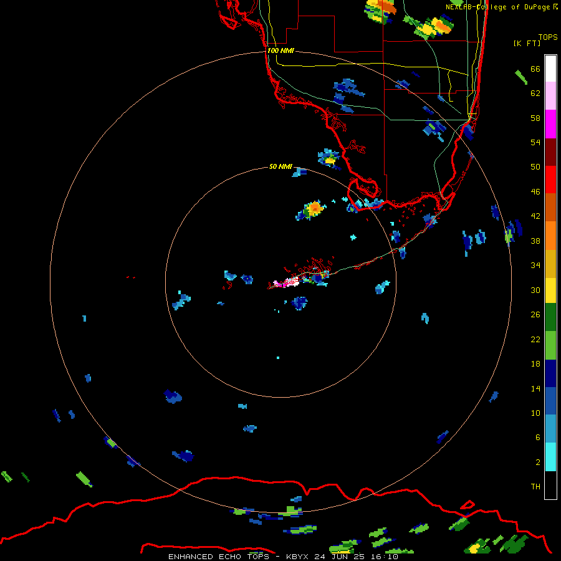Click the 50 NMI range ring label
The height and width of the screenshot is (561, 561).
pos(280,166)
